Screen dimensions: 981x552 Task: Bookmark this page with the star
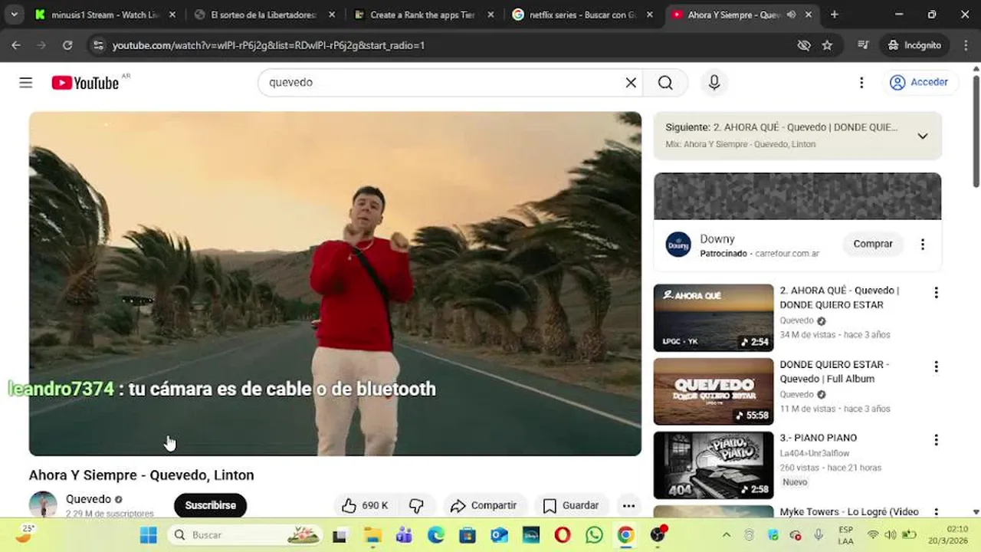coord(827,45)
